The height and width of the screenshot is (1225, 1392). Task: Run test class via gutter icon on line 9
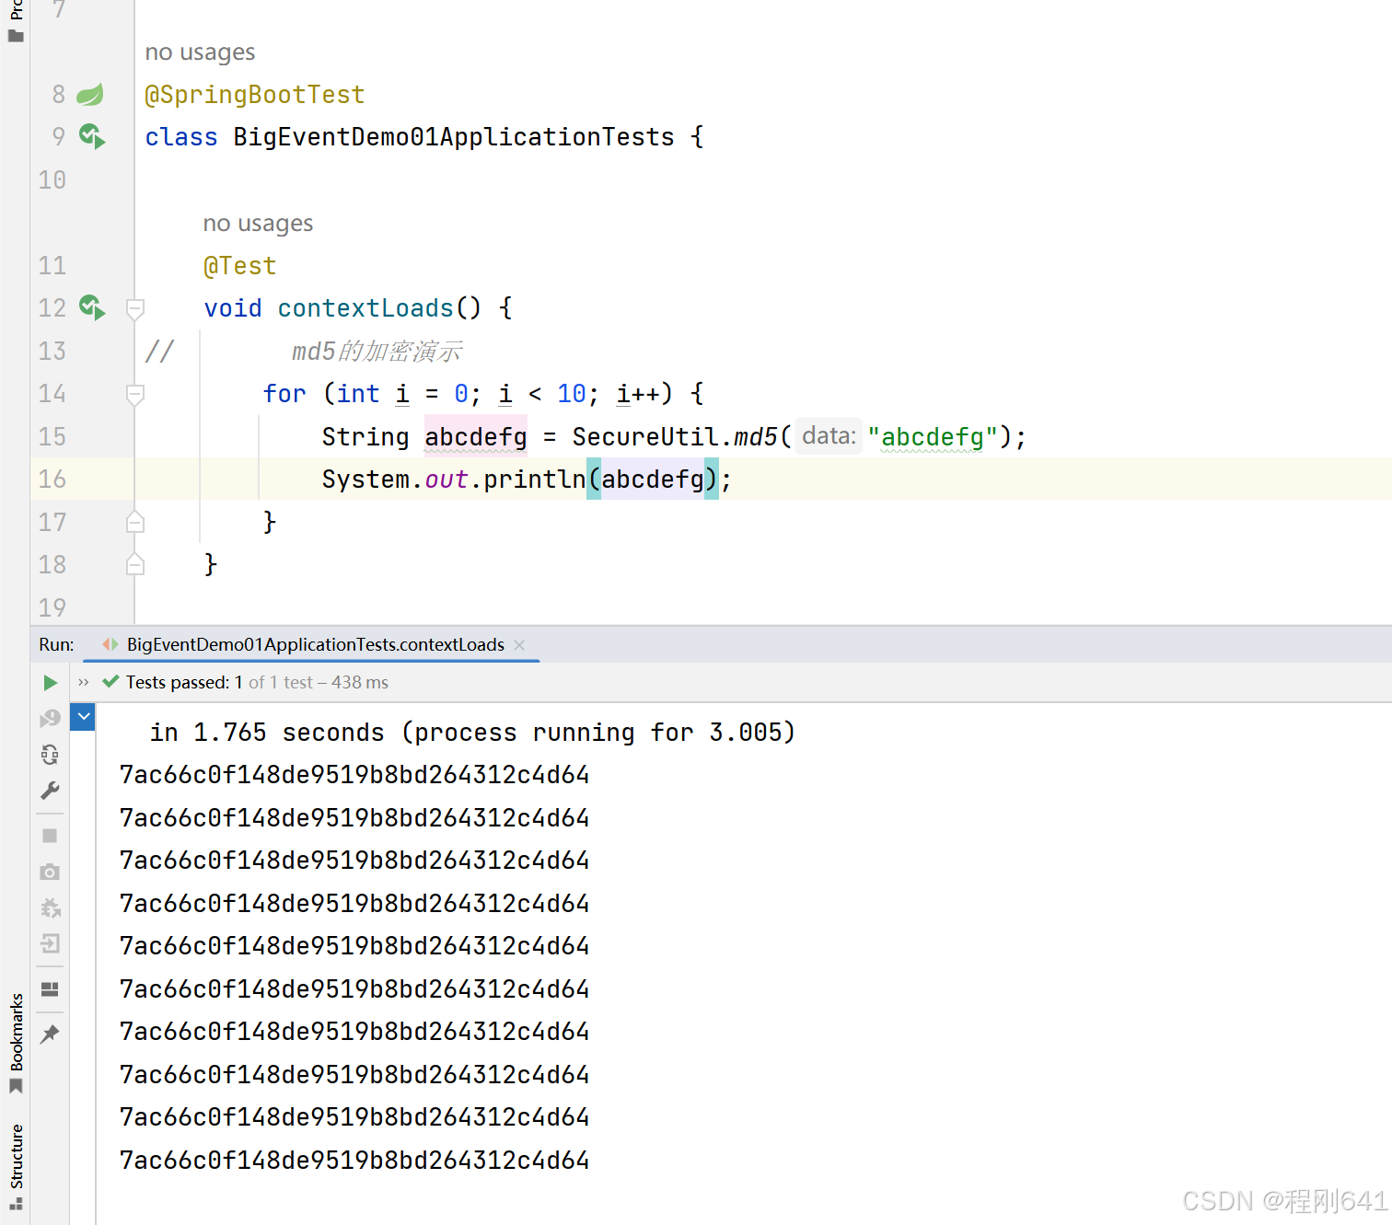pyautogui.click(x=91, y=136)
